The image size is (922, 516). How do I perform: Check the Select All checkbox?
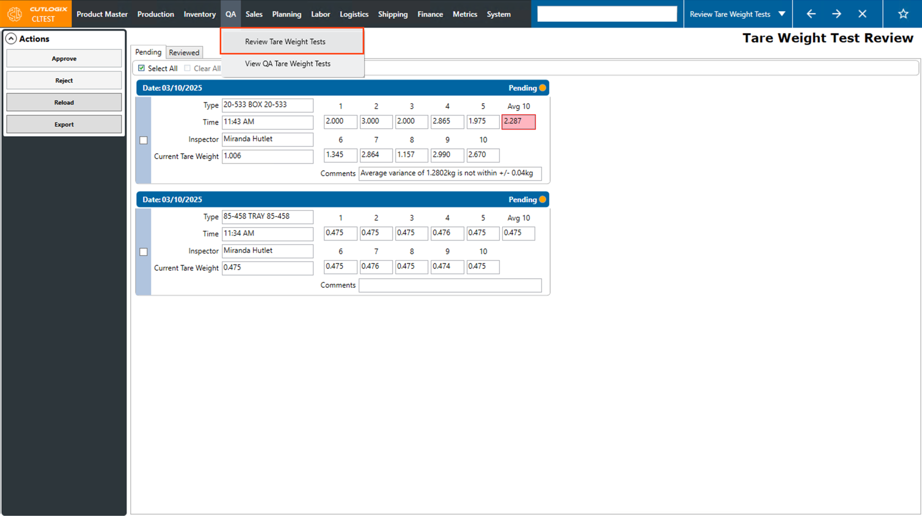tap(142, 68)
